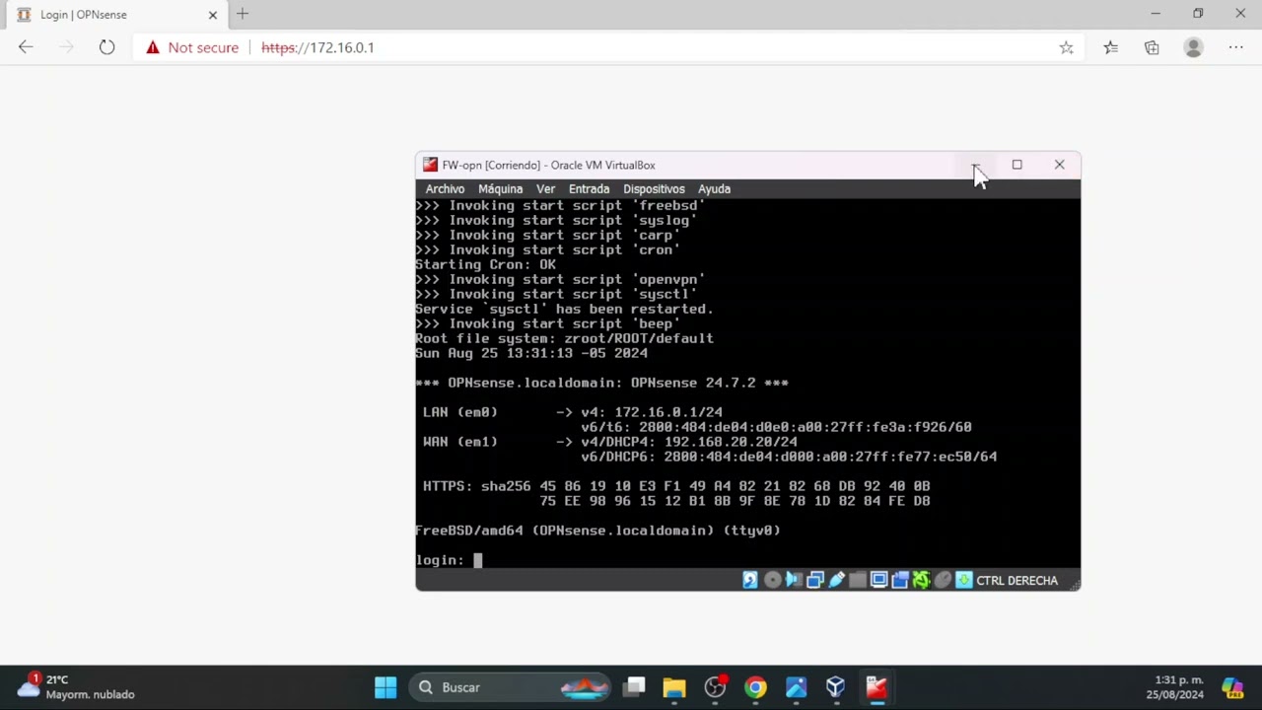Screen dimensions: 1262x710
Task: Click the 'OPNsense 24.7.2' banner line in the console
Action: click(601, 383)
